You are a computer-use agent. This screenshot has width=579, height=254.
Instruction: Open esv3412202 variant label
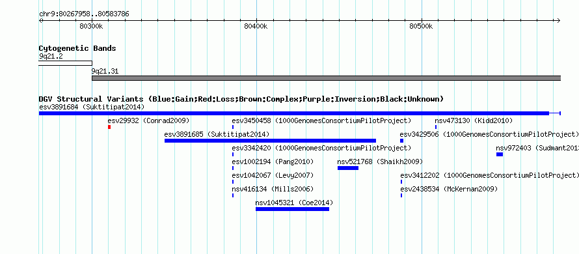point(489,176)
